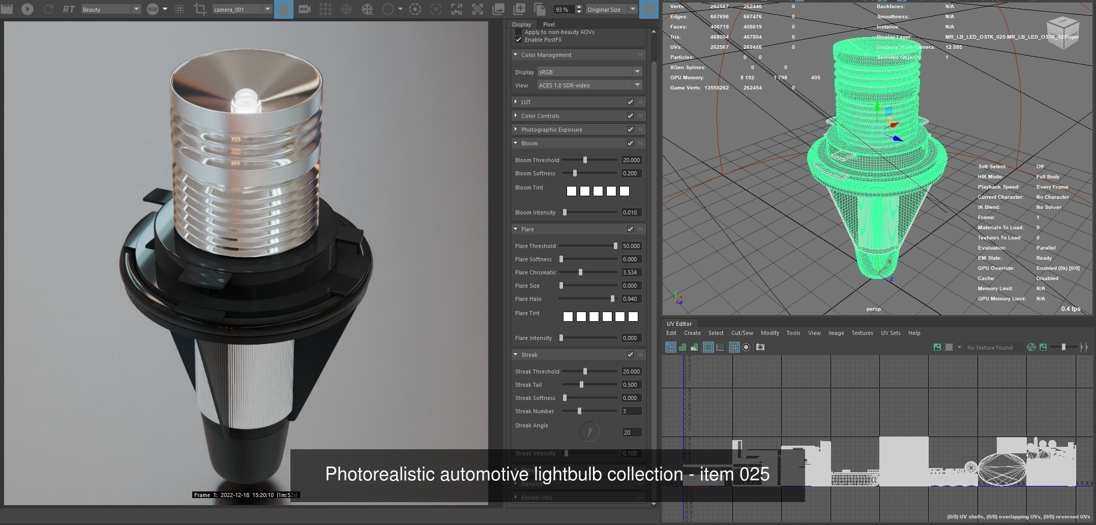
Task: Toggle the LUT enable checkbox
Action: click(x=630, y=102)
